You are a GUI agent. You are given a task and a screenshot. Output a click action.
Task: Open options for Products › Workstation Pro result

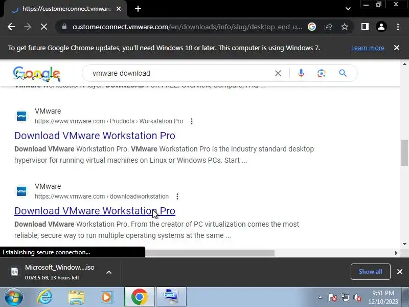tap(192, 121)
